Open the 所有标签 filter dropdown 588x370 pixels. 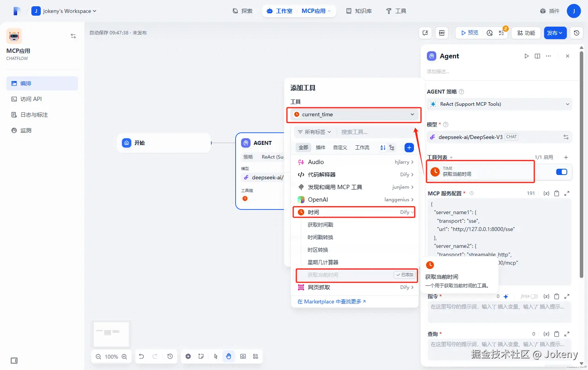pyautogui.click(x=314, y=132)
